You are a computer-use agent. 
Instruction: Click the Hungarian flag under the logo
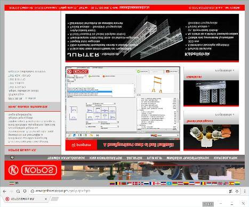click(x=12, y=183)
